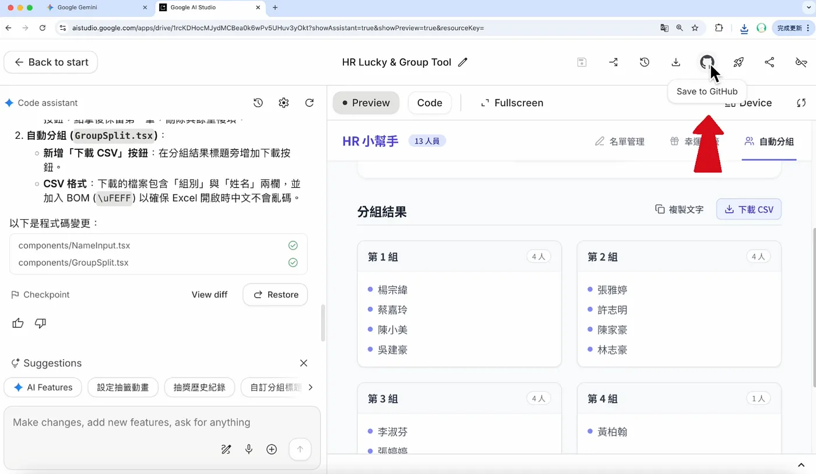The image size is (816, 474).
Task: Close the Suggestions panel
Action: [x=304, y=363]
